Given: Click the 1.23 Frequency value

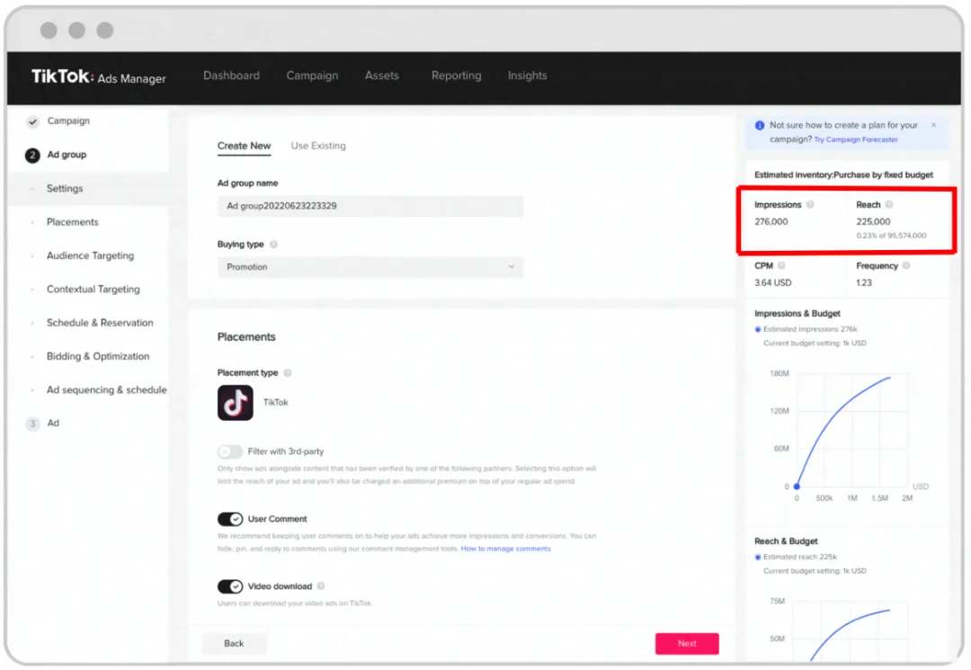Looking at the screenshot, I should point(864,283).
